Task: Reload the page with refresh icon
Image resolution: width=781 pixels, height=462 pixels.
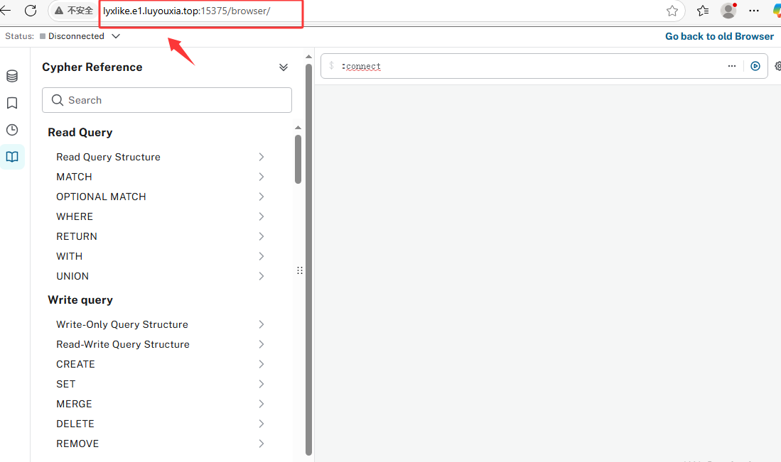Action: (x=31, y=11)
